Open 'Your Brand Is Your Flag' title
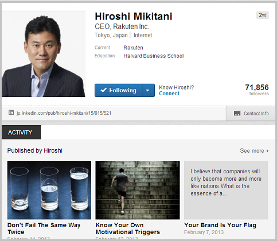This screenshot has height=241, width=277. point(220,225)
